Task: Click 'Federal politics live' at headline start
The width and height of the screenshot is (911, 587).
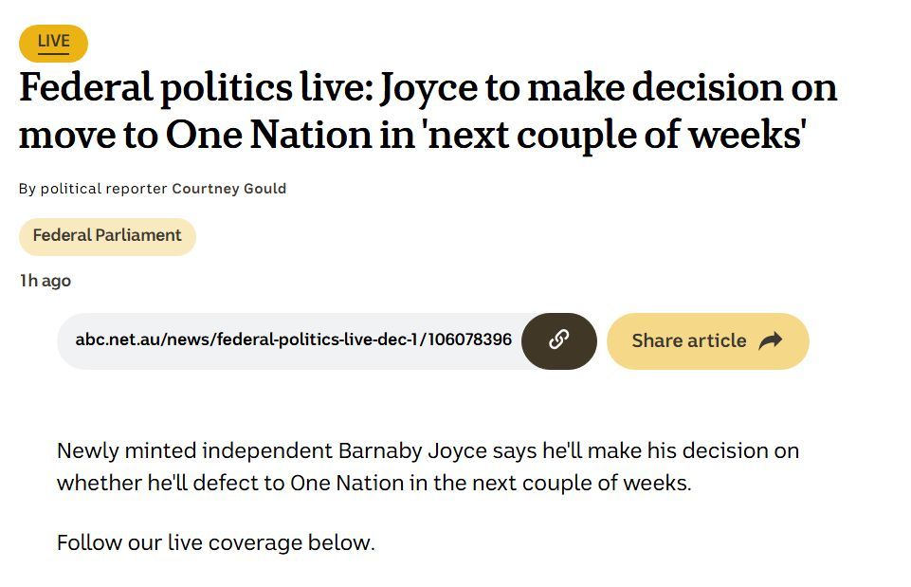Action: coord(193,88)
